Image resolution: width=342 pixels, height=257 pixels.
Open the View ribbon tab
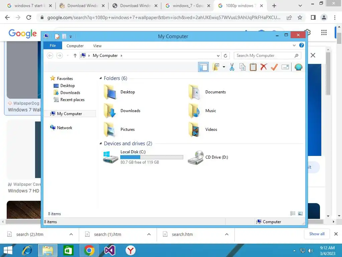click(x=97, y=46)
